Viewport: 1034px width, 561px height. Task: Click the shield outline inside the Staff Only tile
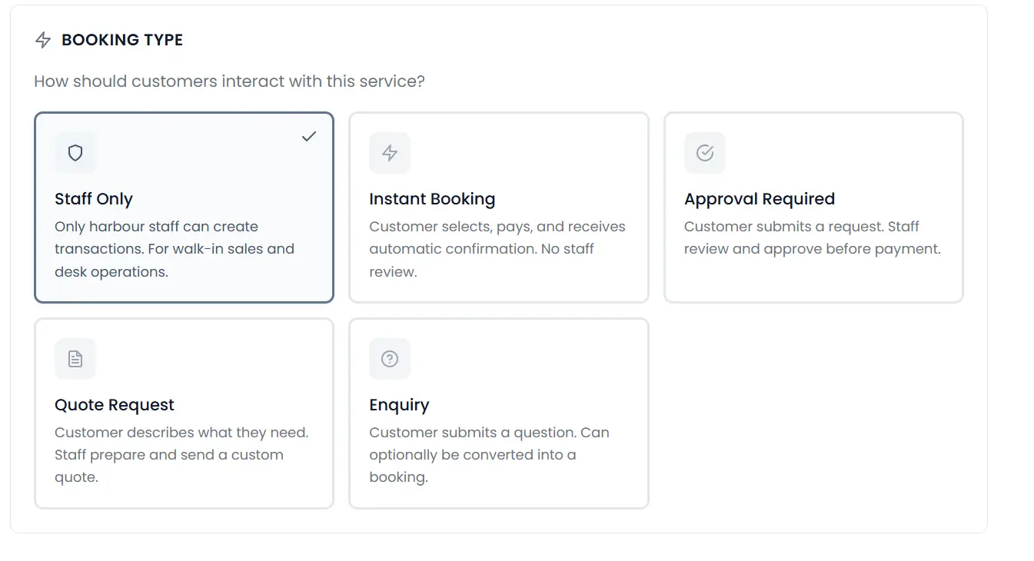[x=75, y=153]
